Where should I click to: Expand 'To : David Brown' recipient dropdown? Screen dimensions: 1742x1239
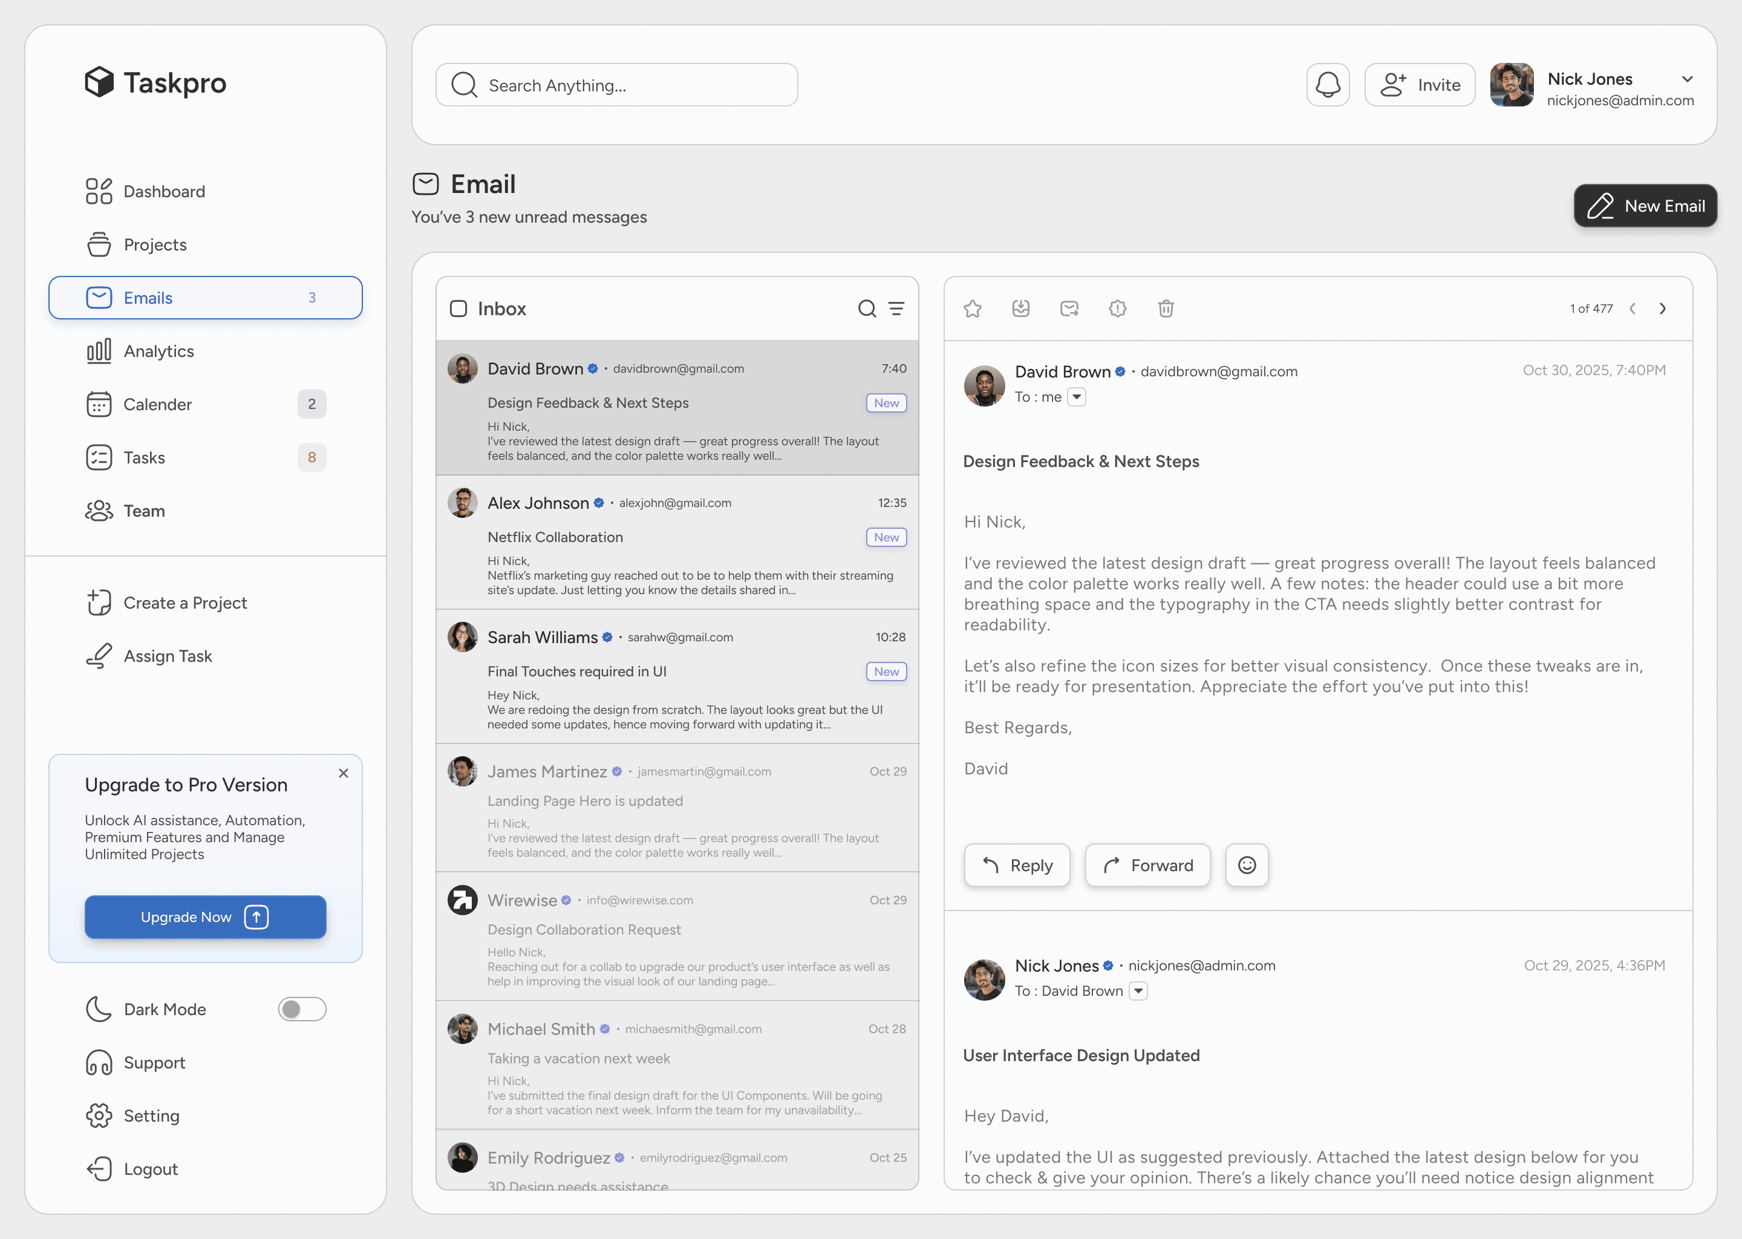tap(1138, 991)
